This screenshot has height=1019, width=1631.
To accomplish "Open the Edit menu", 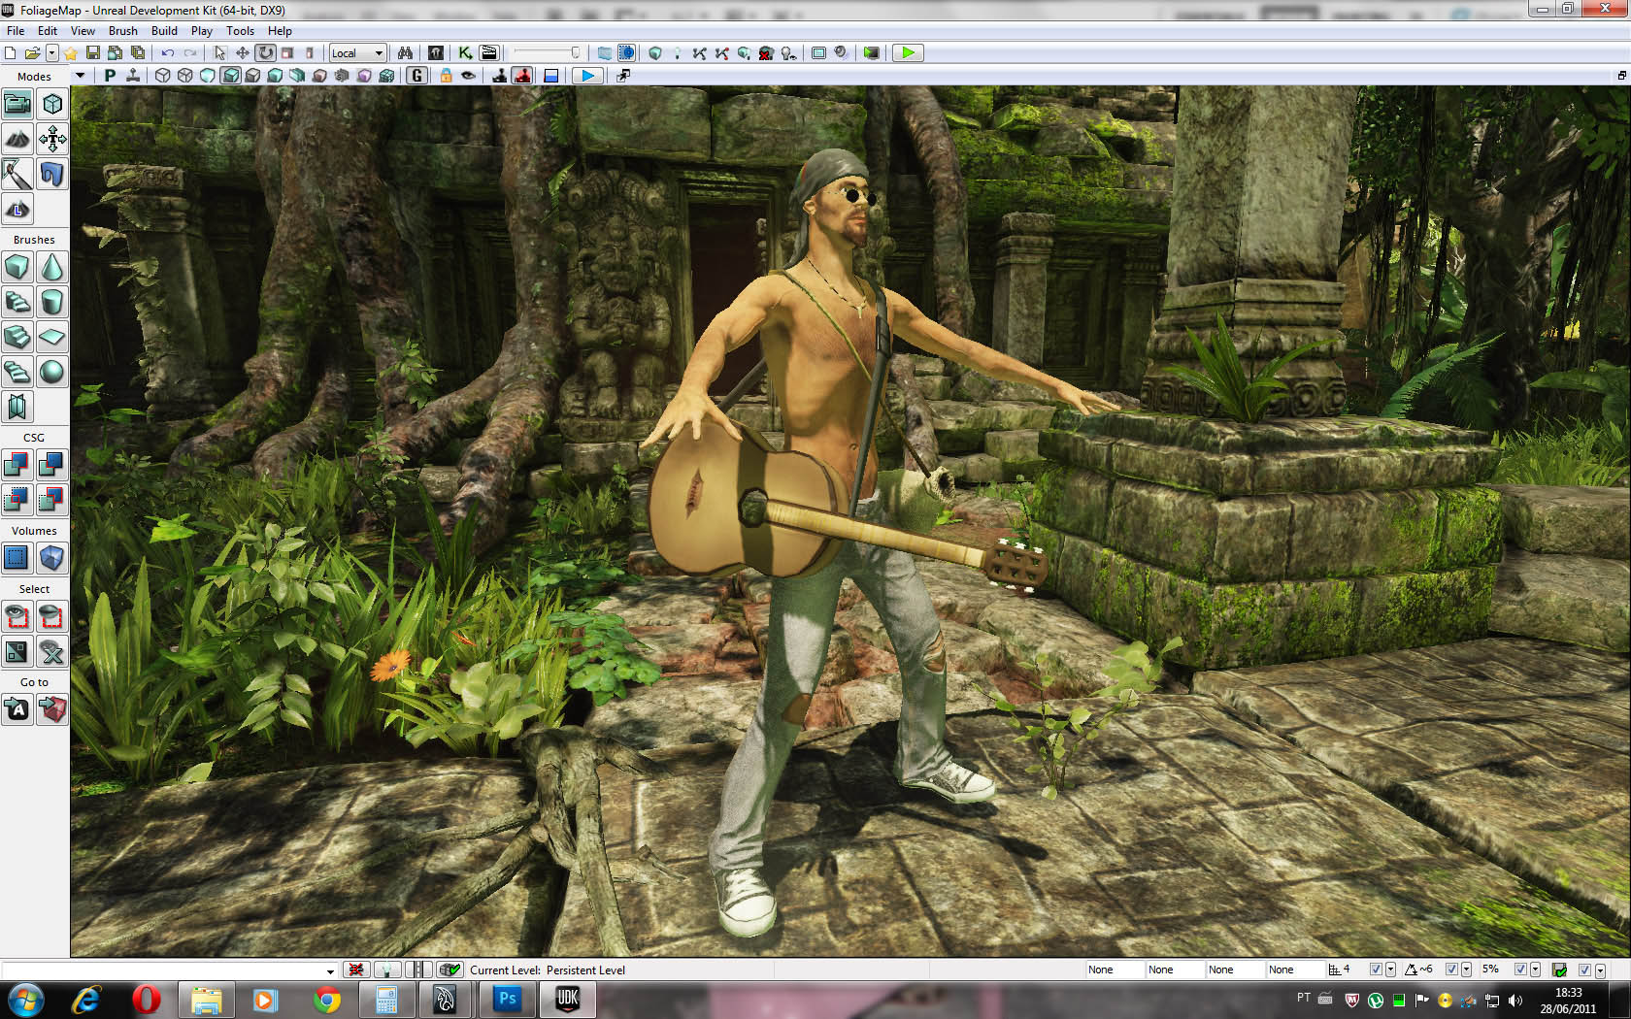I will coord(48,31).
